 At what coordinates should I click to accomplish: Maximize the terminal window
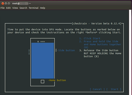click(9, 4)
